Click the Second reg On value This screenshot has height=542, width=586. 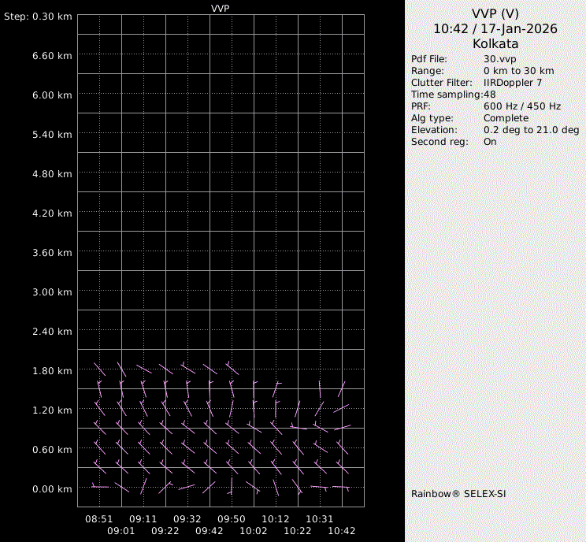[490, 142]
